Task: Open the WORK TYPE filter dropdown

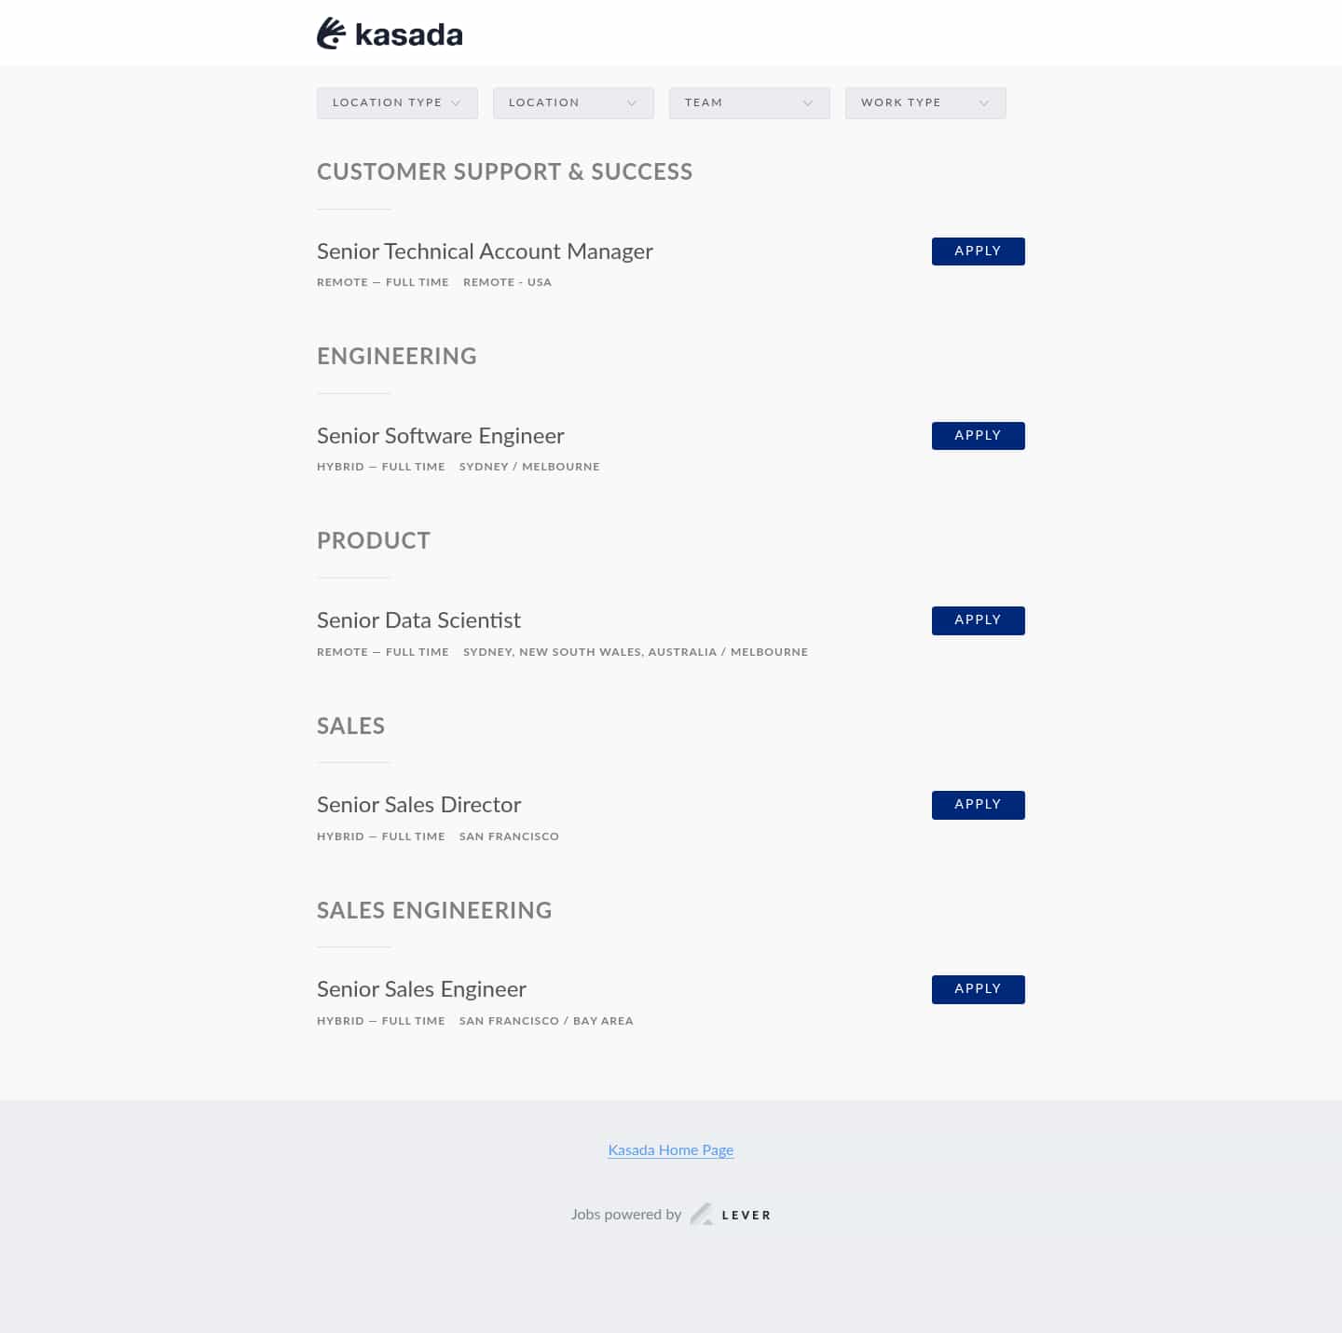Action: [x=924, y=102]
